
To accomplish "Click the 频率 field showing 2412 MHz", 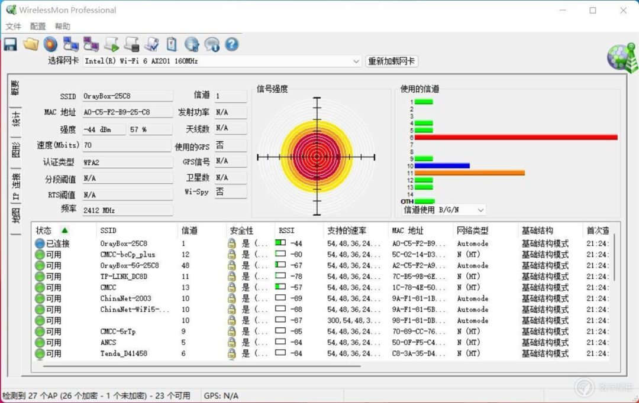I will click(128, 210).
